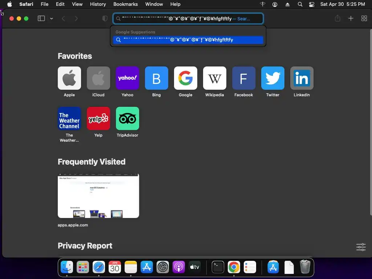This screenshot has width=372, height=279.
Task: Click the eject icon in menu bar
Action: 287,4
